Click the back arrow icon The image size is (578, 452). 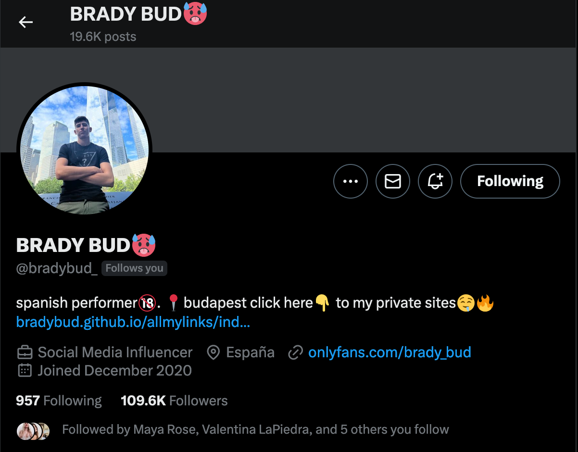point(25,22)
